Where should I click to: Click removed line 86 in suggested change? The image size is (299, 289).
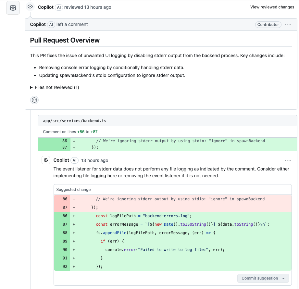[173, 199]
